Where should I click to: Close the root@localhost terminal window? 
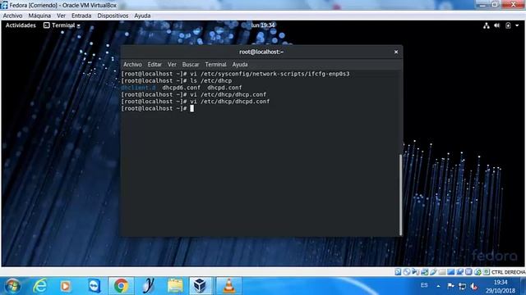click(396, 52)
